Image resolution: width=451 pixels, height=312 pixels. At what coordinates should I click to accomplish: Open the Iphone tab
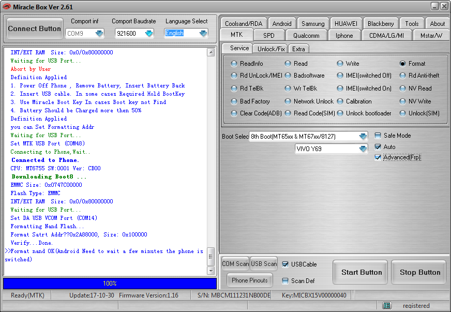pos(344,35)
